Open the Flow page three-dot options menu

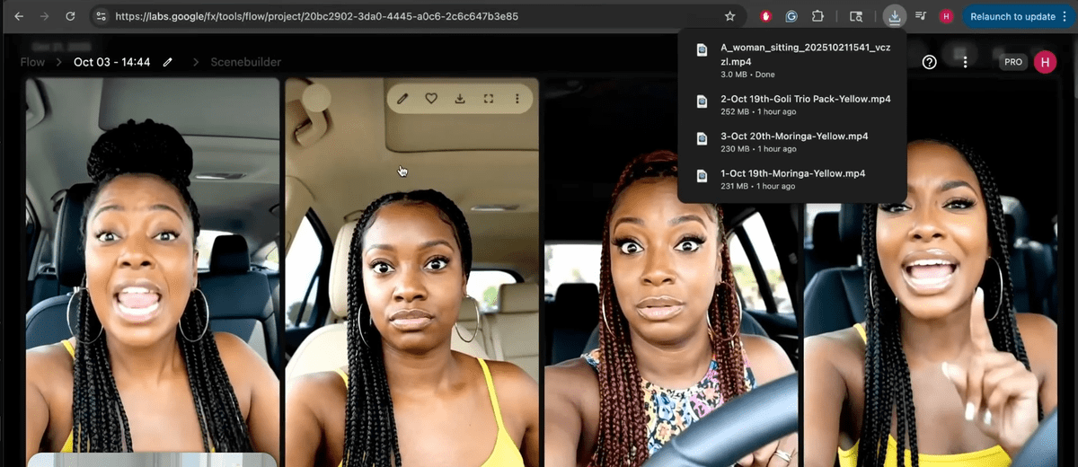(965, 62)
